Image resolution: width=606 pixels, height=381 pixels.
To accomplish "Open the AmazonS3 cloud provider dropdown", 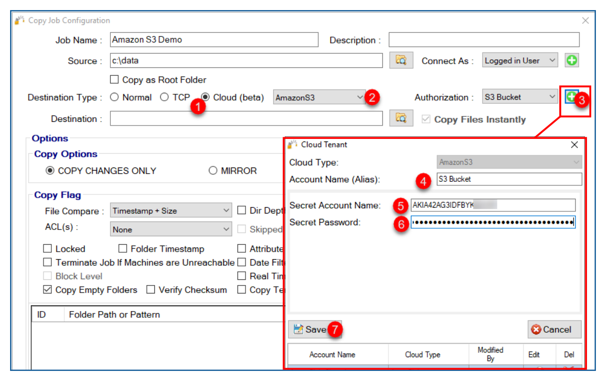I will click(319, 98).
